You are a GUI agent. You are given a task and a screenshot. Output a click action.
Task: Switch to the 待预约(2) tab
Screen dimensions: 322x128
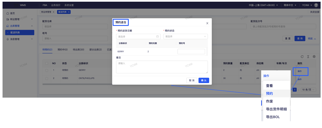click(47, 50)
